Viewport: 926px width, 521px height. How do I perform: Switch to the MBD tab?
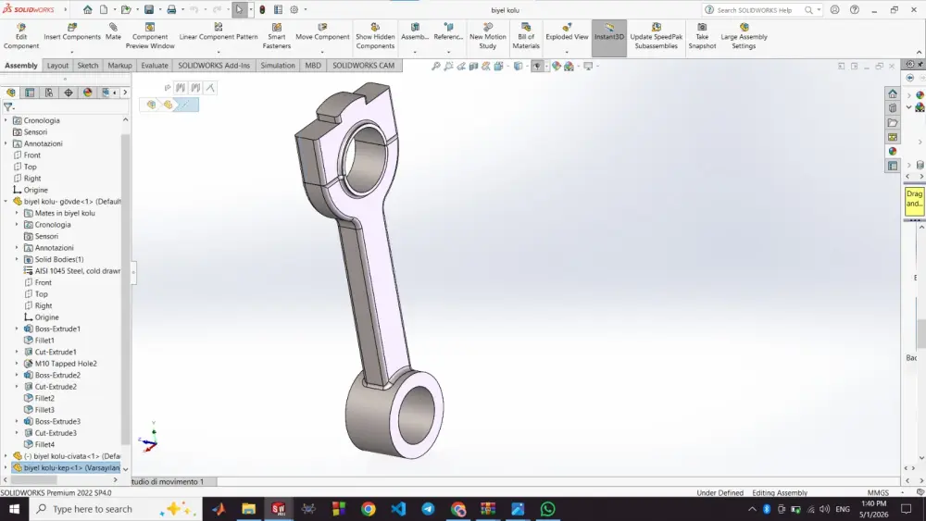tap(313, 66)
